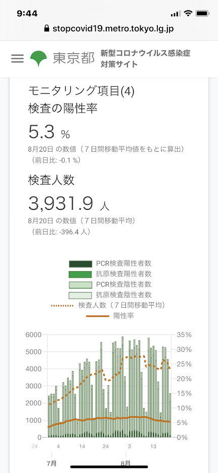Tap the lock icon in address bar
This screenshot has height=473, width=218.
click(47, 29)
